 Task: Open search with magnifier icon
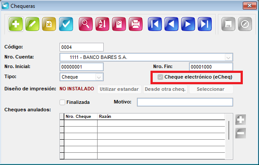pos(86,24)
